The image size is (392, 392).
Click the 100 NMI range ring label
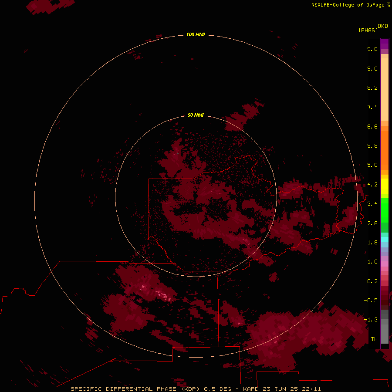coord(196,34)
